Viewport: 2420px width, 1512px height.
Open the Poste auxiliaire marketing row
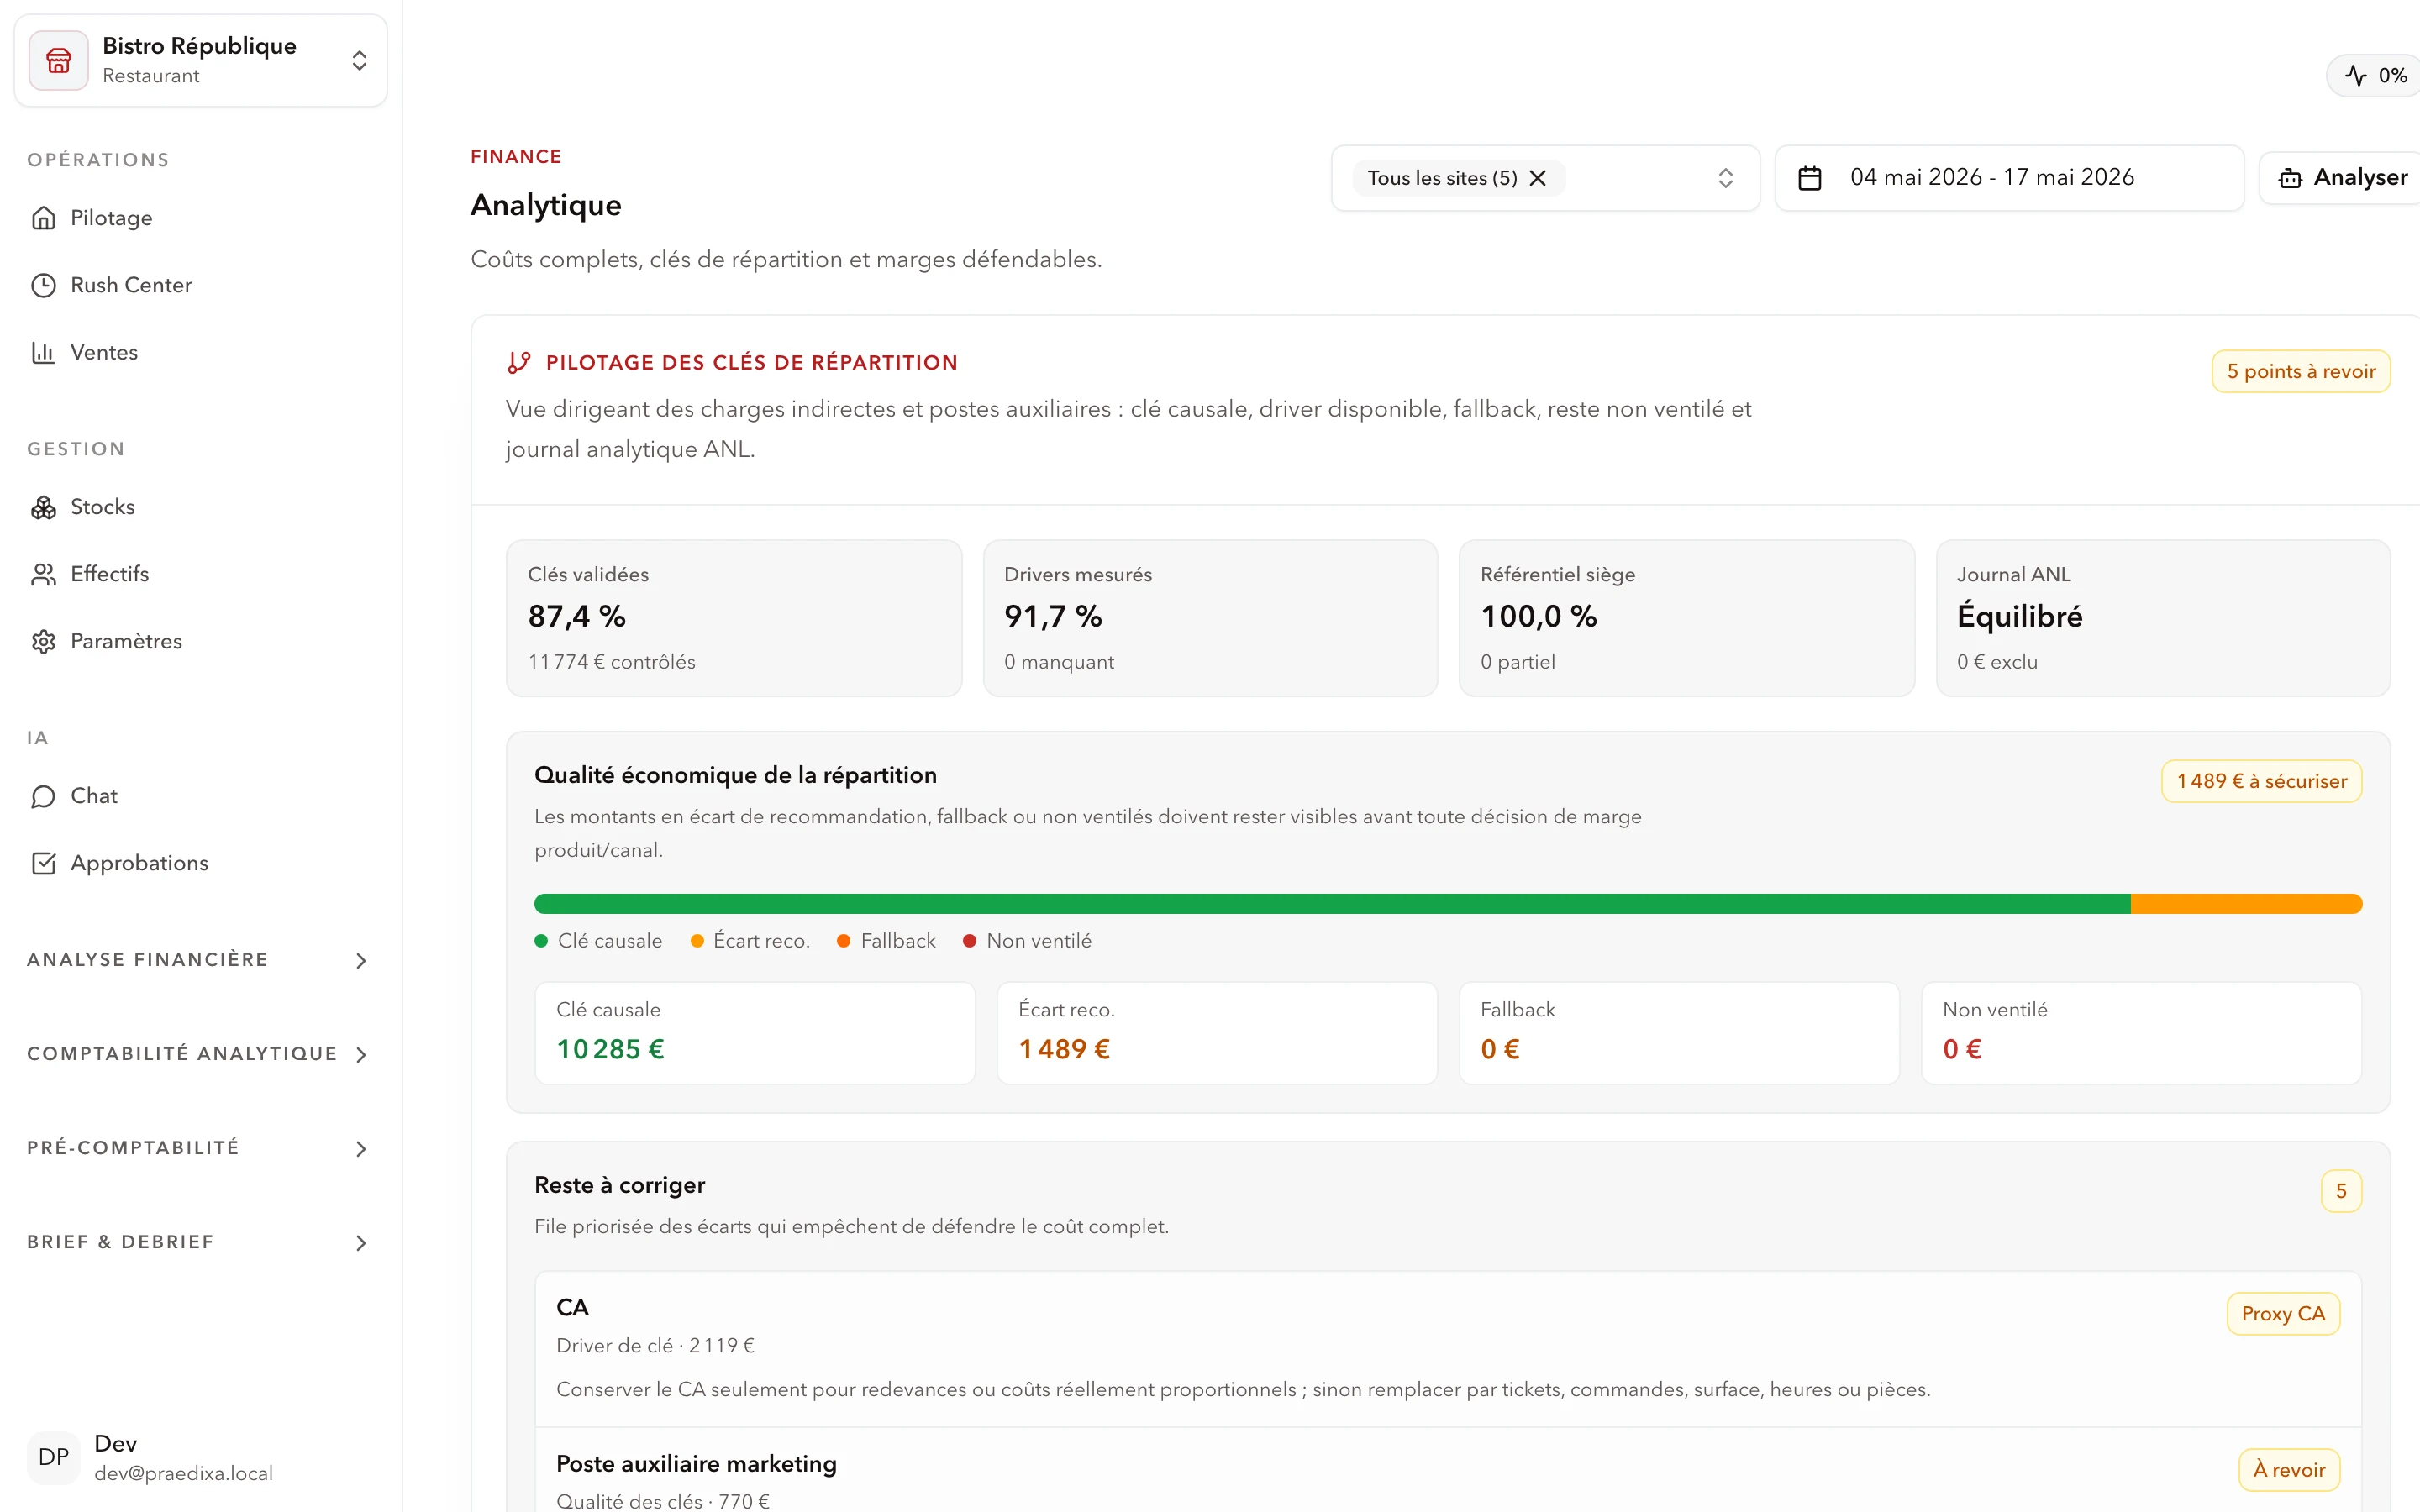(1448, 1470)
